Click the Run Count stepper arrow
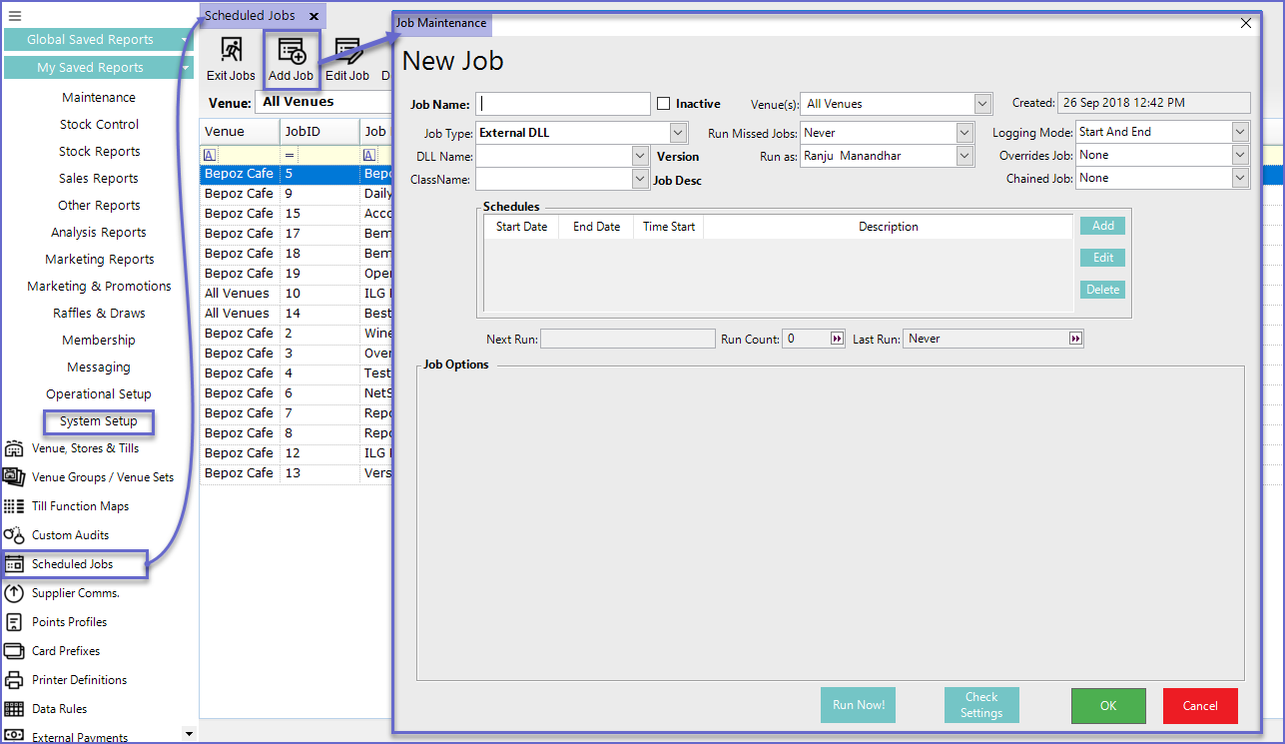 (837, 339)
